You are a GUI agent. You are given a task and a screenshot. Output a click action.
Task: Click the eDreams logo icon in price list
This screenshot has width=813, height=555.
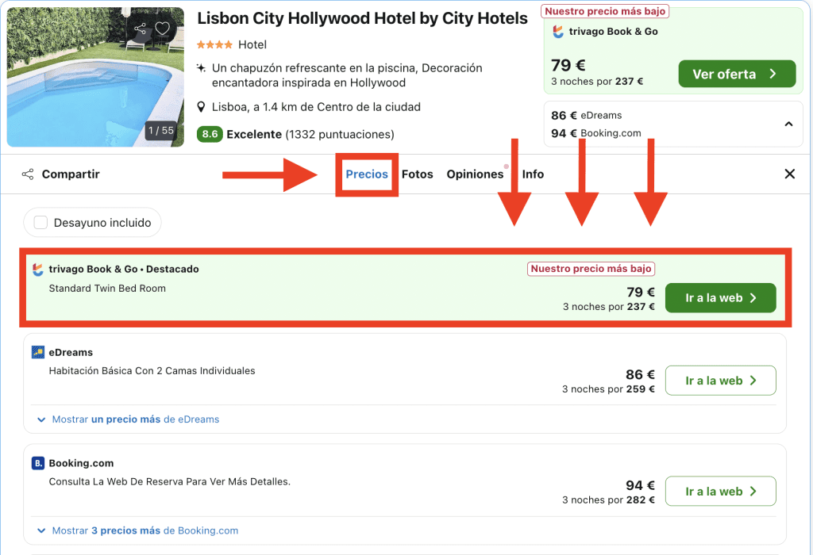pos(38,352)
